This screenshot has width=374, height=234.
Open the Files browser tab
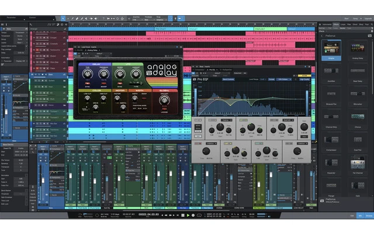349,25
